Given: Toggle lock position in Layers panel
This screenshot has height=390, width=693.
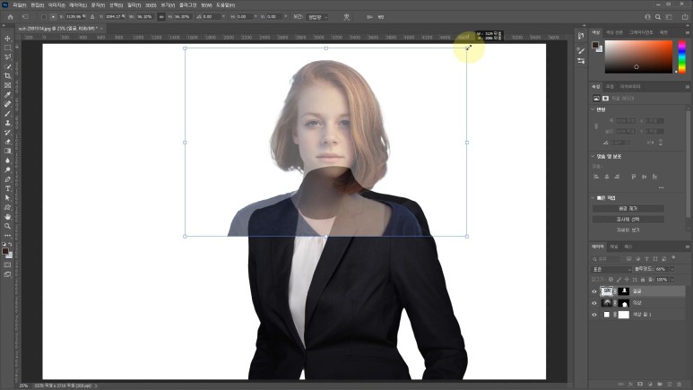Looking at the screenshot, I should [627, 280].
